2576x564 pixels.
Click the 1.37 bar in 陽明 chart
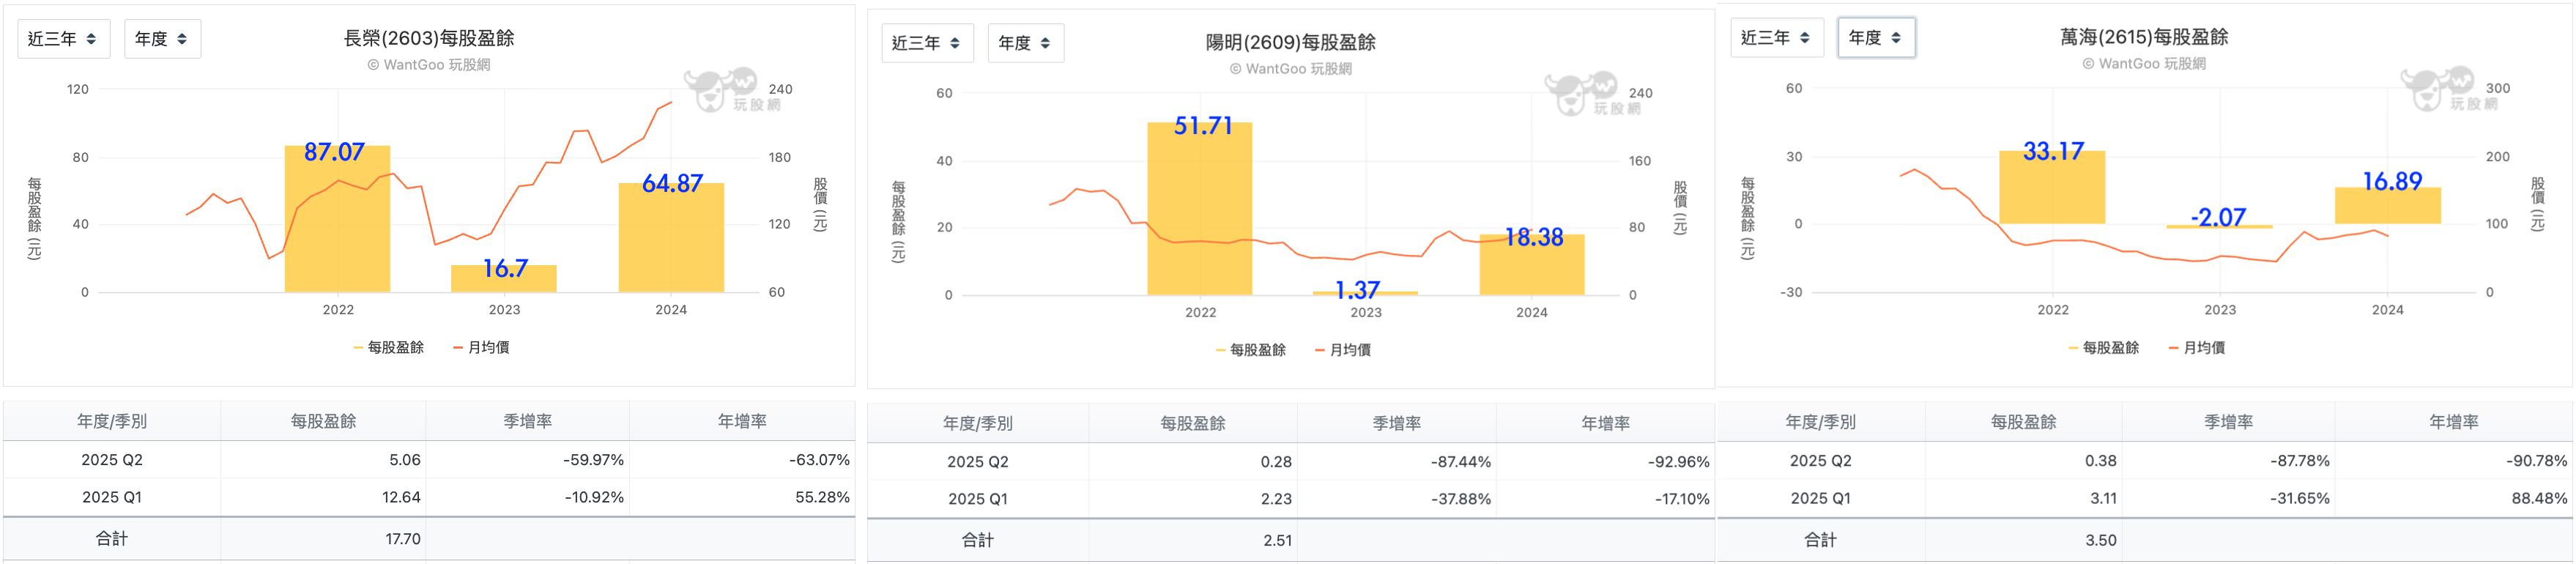point(1365,293)
